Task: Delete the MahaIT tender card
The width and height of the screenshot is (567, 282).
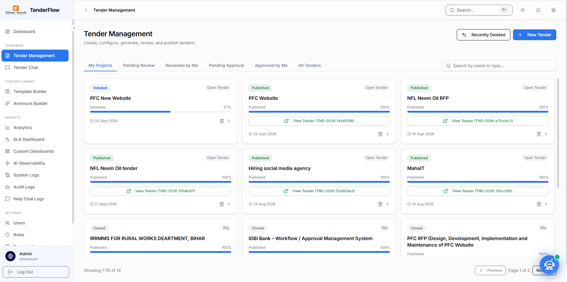Action: click(x=539, y=204)
